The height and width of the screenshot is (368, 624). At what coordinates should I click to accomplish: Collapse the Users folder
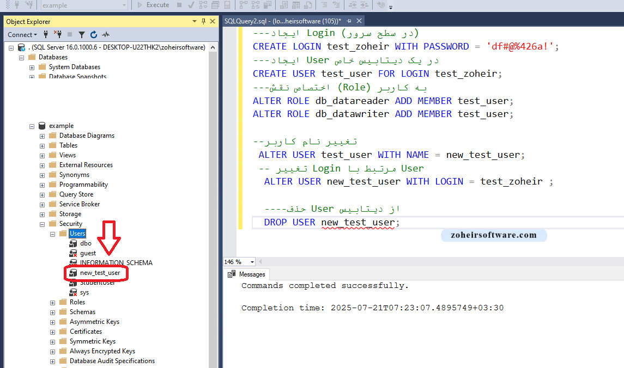pos(52,234)
